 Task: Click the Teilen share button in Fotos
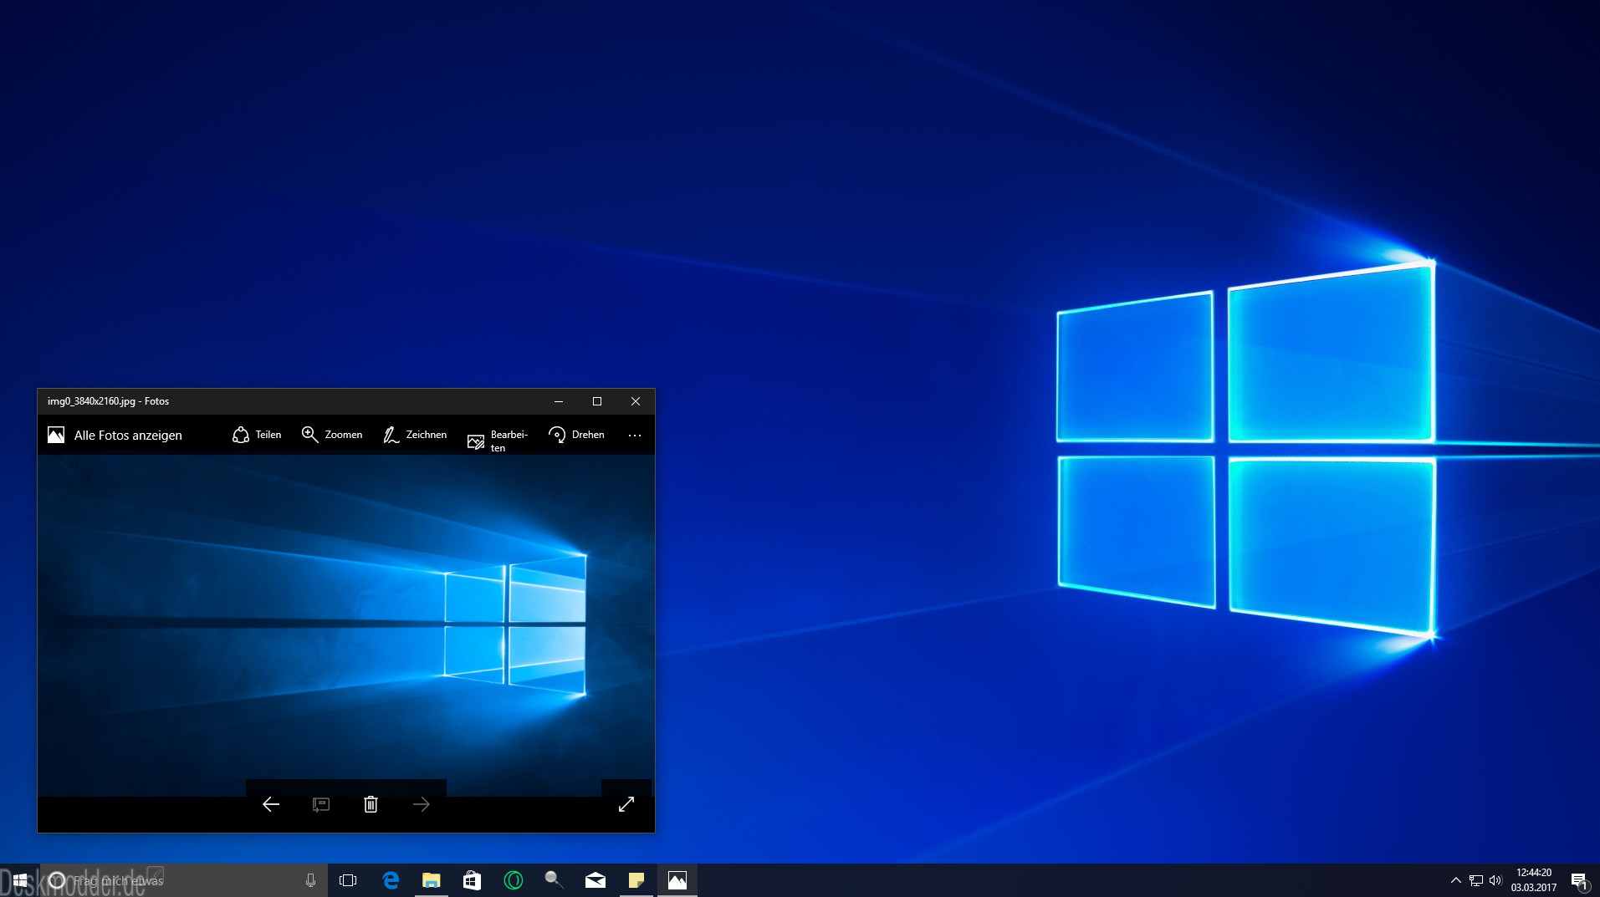click(x=257, y=435)
